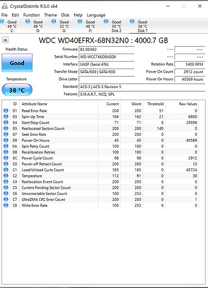Switch to Disk 2 drive tab
Image resolution: width=208 pixels, height=288 pixels.
[113, 26]
